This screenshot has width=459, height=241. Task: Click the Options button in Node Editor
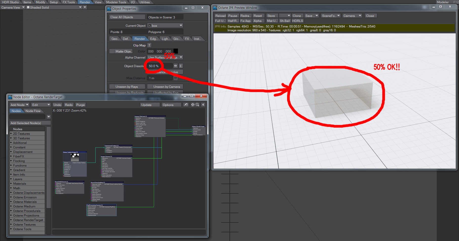pyautogui.click(x=171, y=105)
